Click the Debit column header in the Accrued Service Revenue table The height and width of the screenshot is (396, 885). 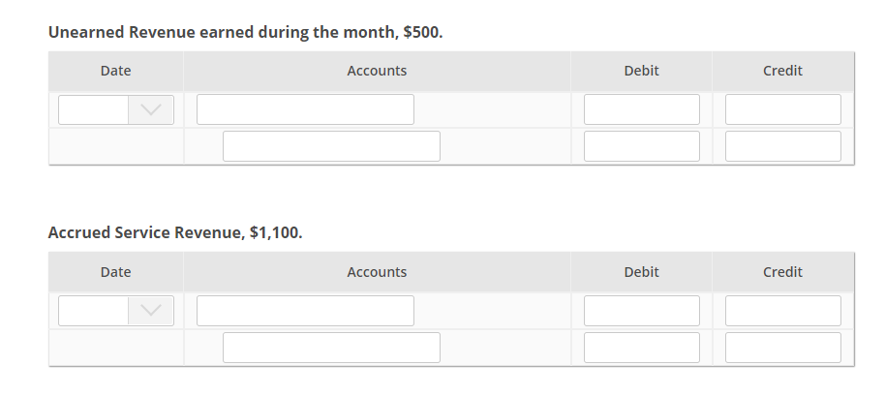[x=641, y=272]
